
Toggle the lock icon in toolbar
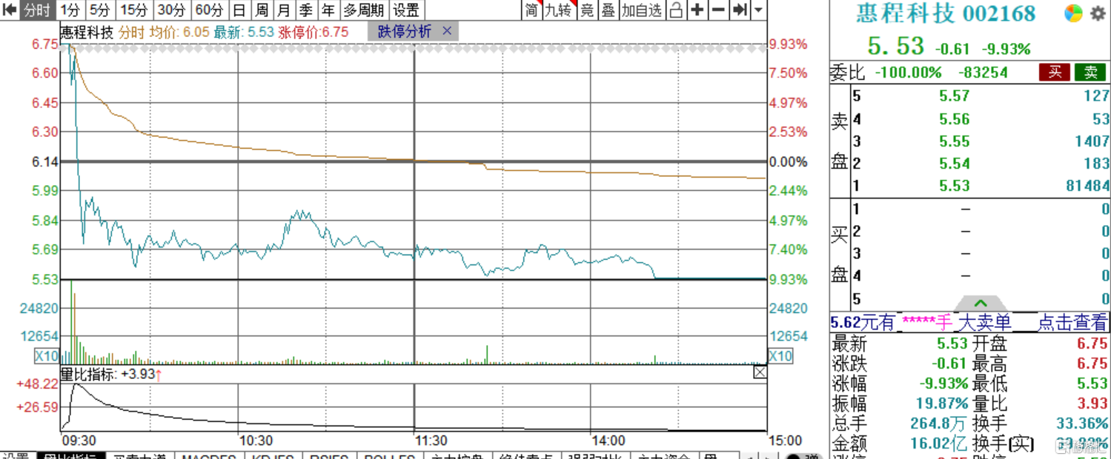pyautogui.click(x=676, y=10)
